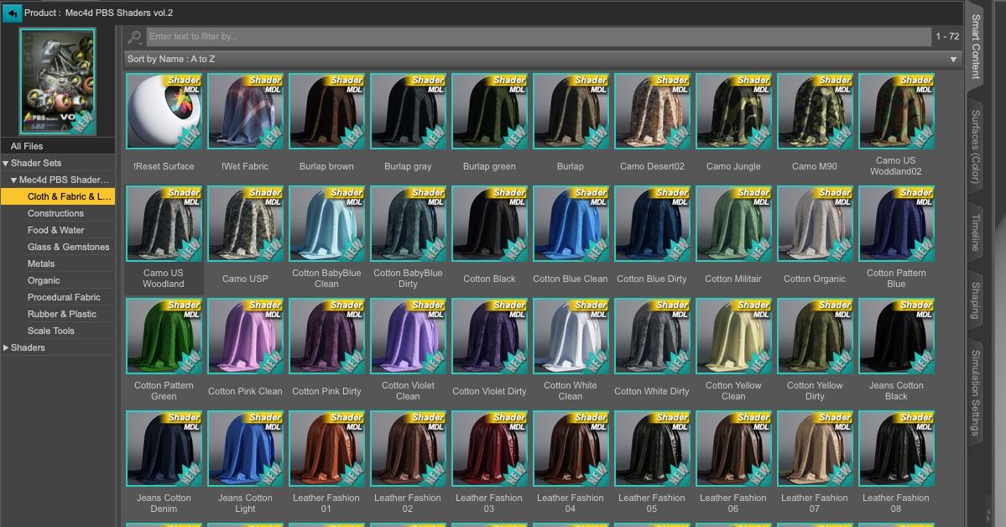Select the Cotton Black shader icon
This screenshot has width=1006, height=527.
pyautogui.click(x=489, y=223)
